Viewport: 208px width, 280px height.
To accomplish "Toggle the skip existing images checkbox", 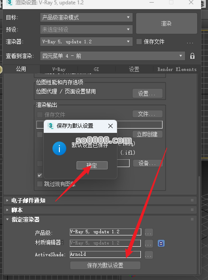I will point(40,184).
